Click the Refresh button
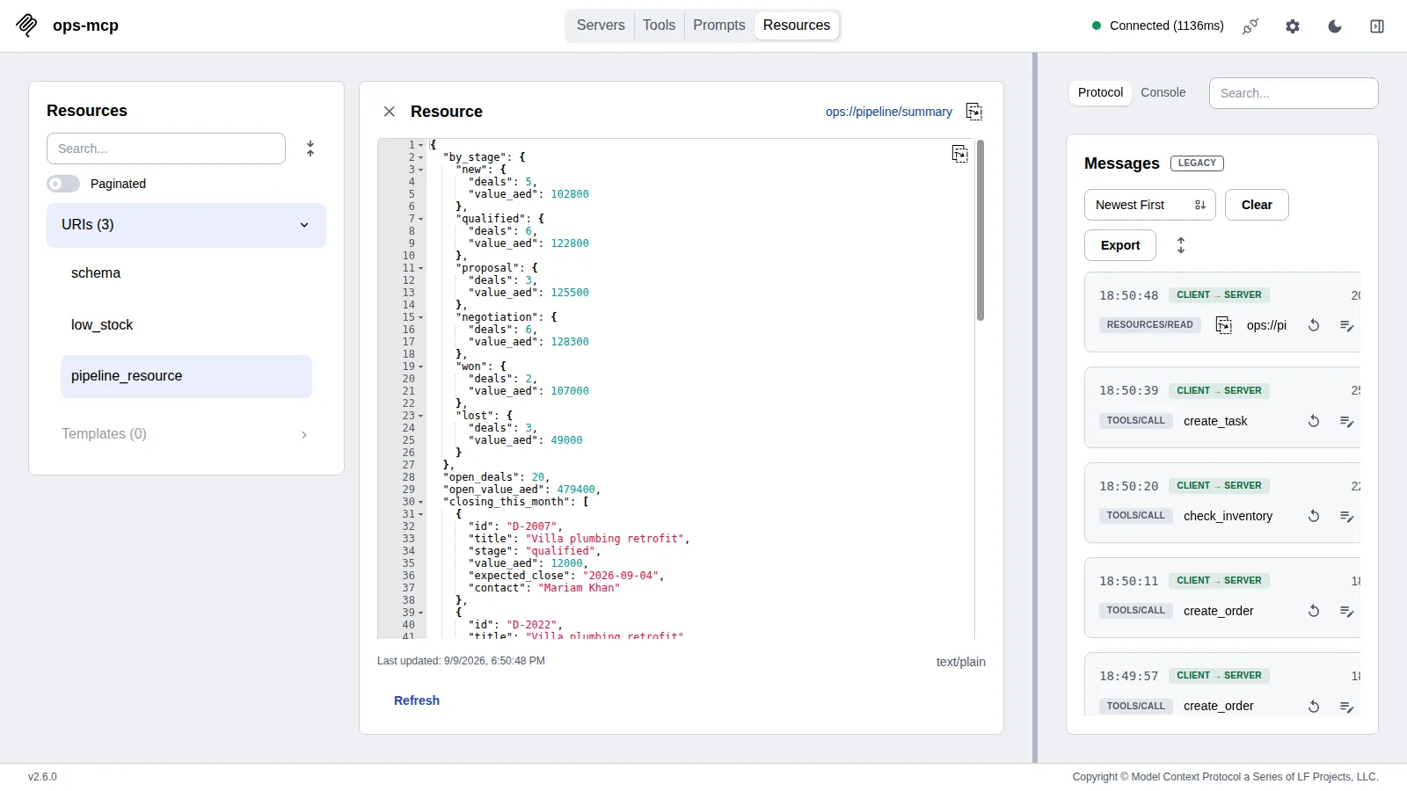Screen dimensions: 1407x791 coord(417,700)
